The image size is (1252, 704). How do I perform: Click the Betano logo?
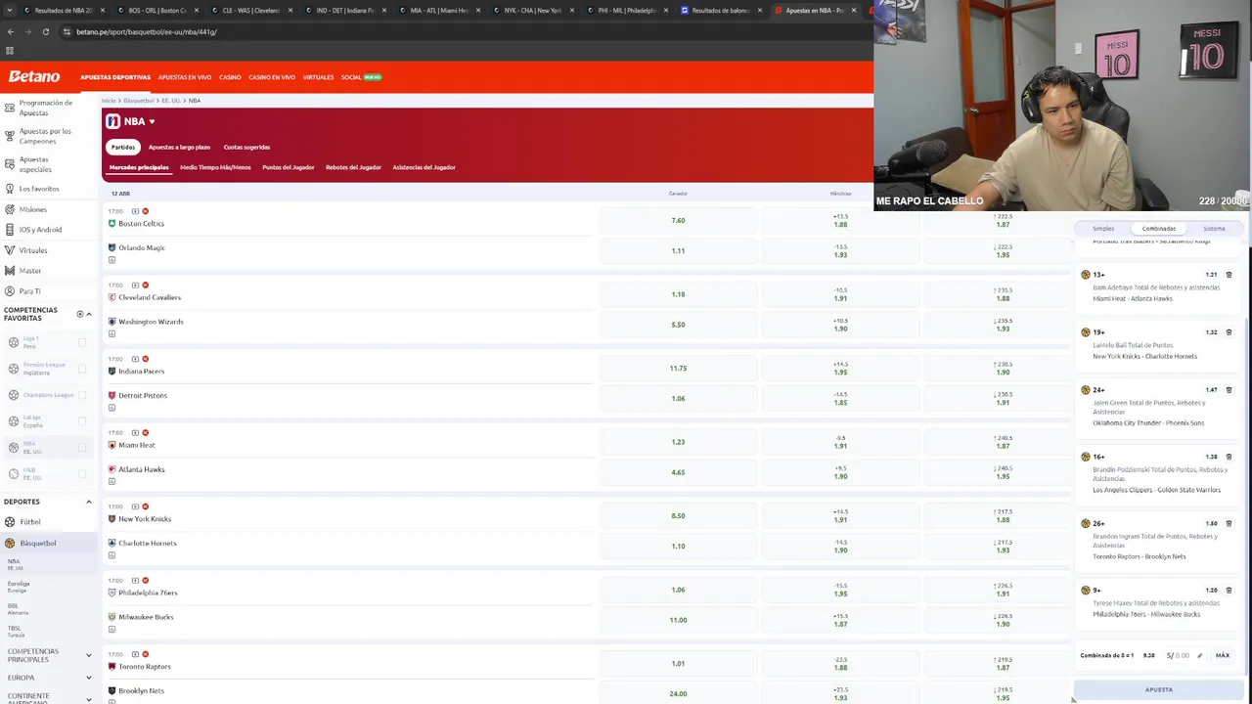point(34,76)
